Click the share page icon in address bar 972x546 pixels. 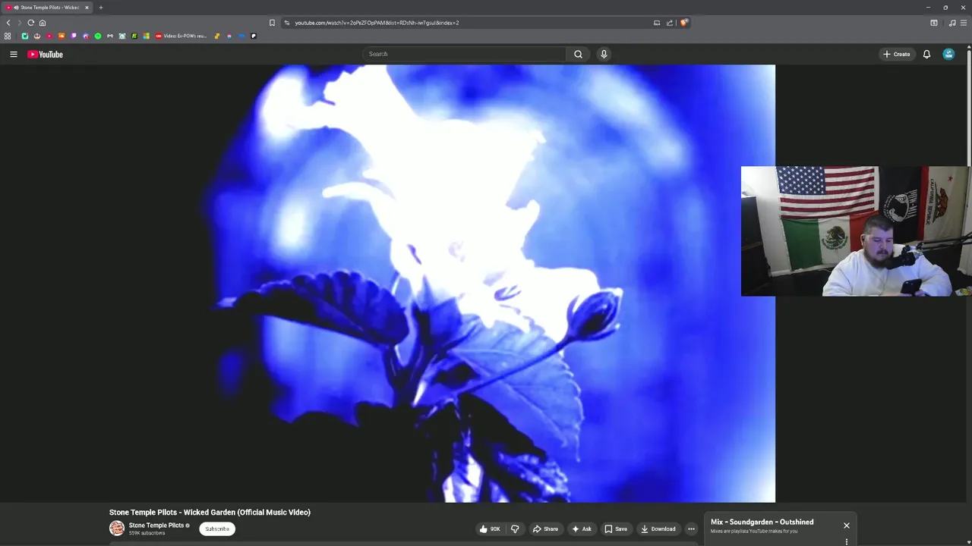pos(670,23)
